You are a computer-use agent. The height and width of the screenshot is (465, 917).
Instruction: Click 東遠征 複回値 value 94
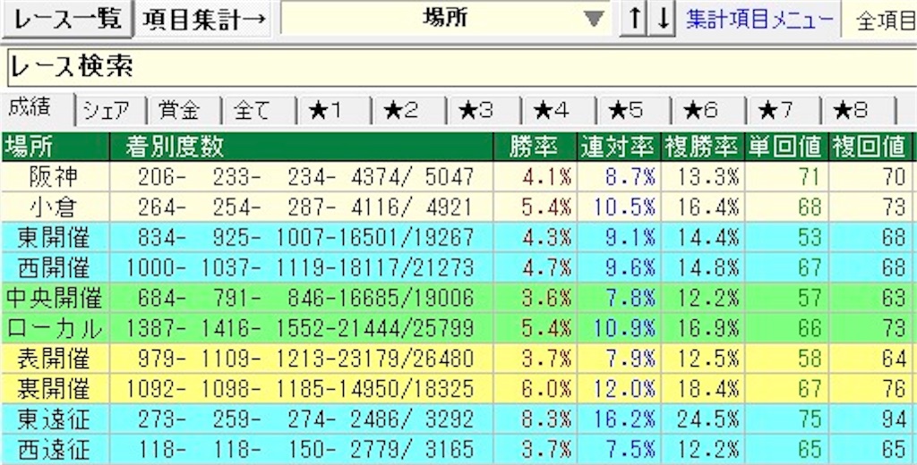point(895,419)
